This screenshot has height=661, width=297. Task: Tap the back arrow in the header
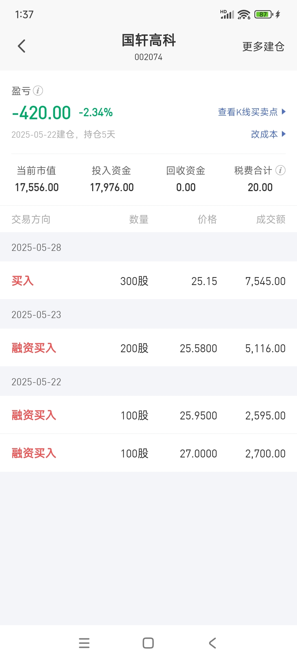(21, 46)
